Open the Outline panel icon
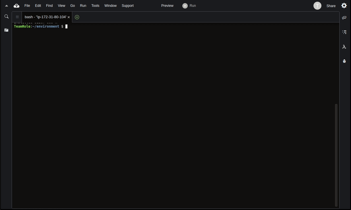 [344, 32]
